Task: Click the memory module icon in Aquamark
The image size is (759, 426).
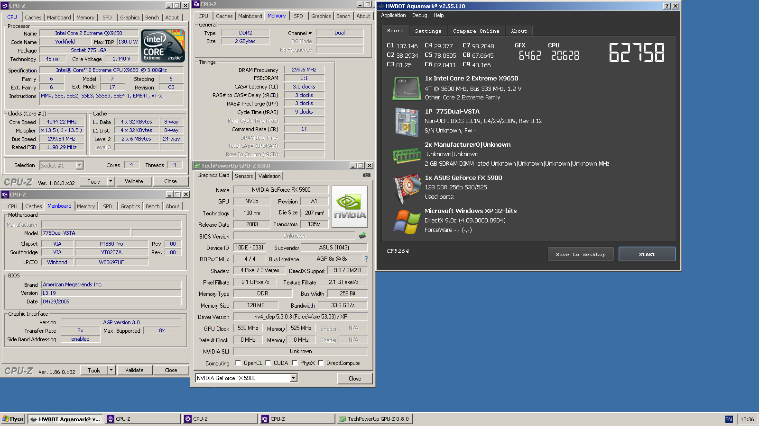Action: (x=407, y=155)
